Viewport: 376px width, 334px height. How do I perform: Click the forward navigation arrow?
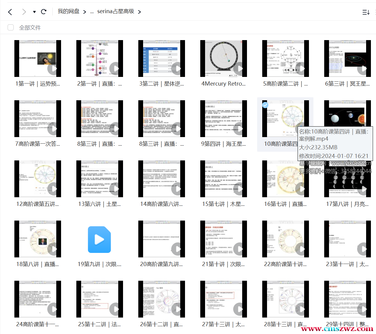(x=24, y=12)
